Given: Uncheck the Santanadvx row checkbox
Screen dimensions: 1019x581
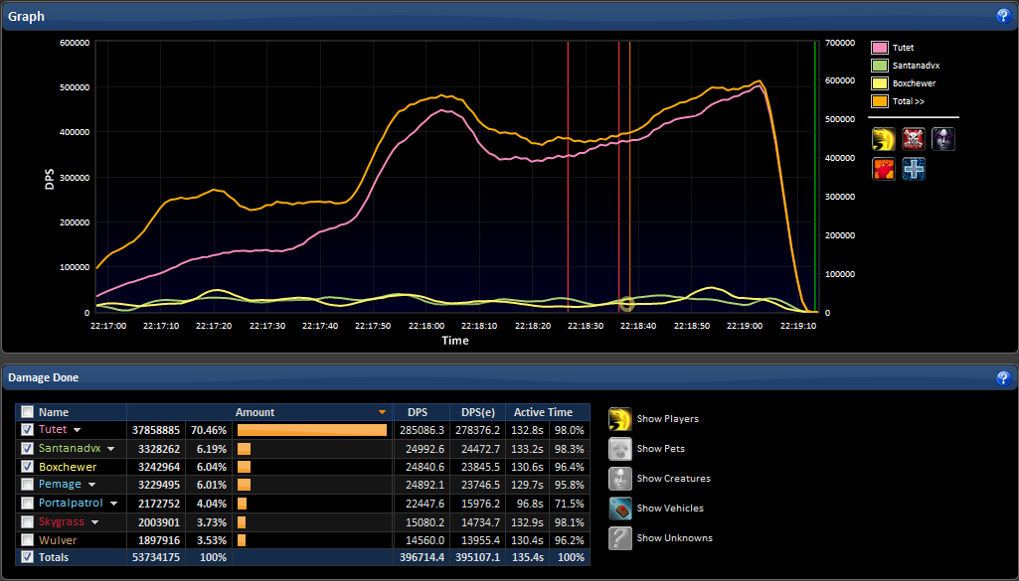Looking at the screenshot, I should coord(27,449).
